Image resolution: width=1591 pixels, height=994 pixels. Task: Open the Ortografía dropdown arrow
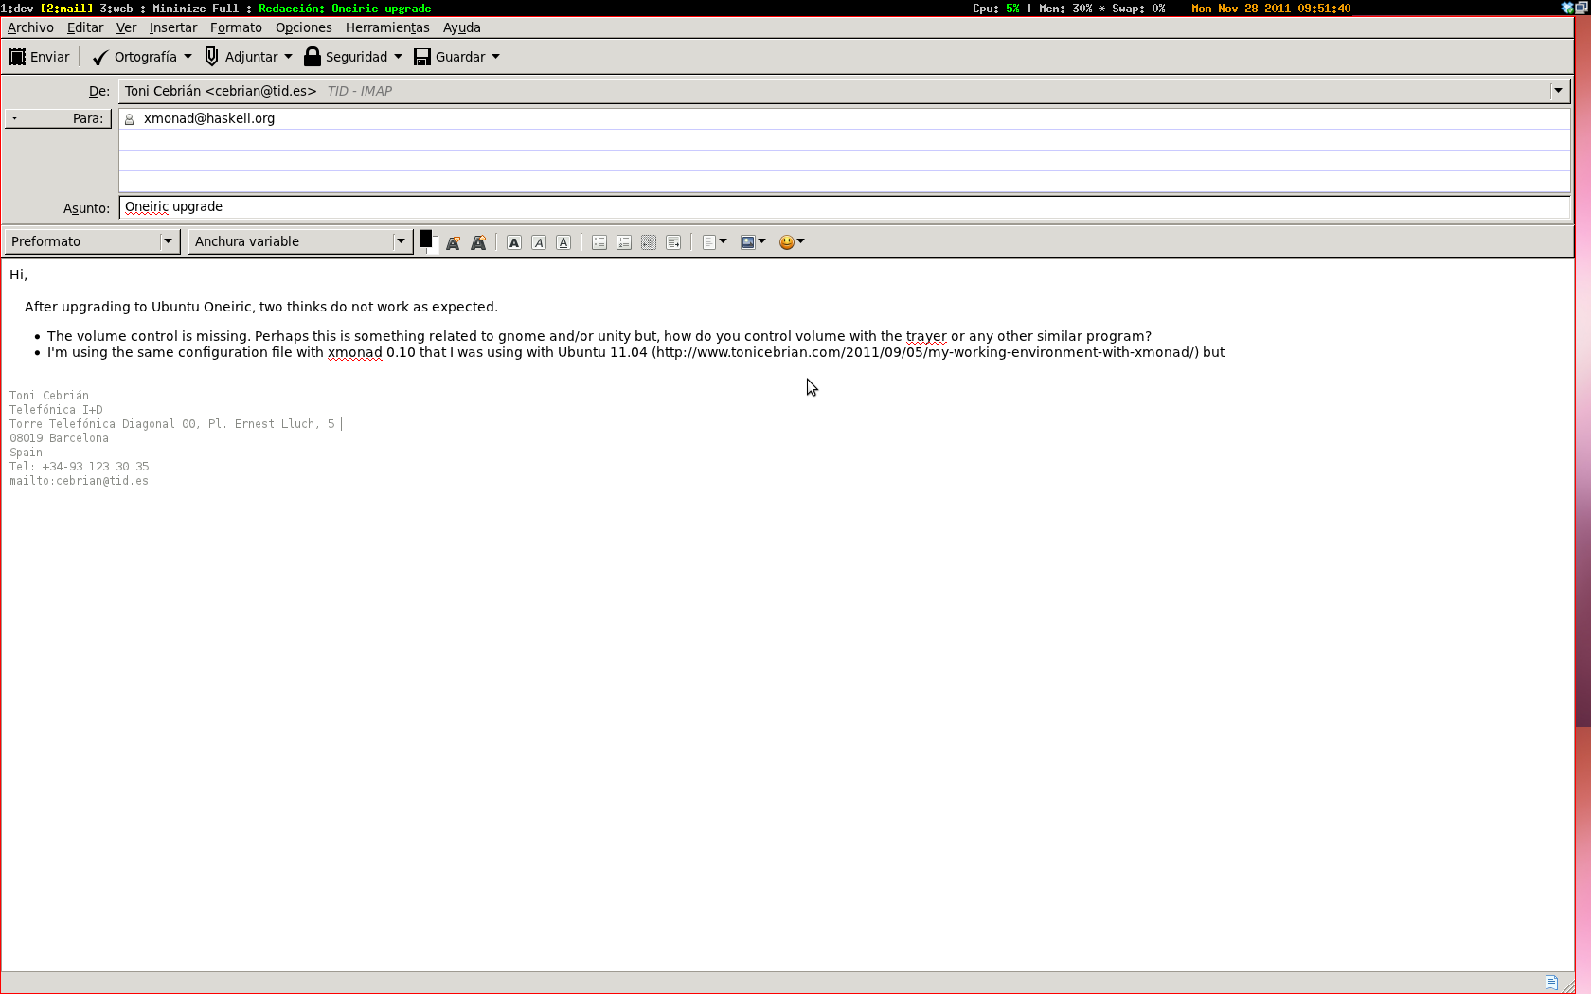tap(188, 57)
